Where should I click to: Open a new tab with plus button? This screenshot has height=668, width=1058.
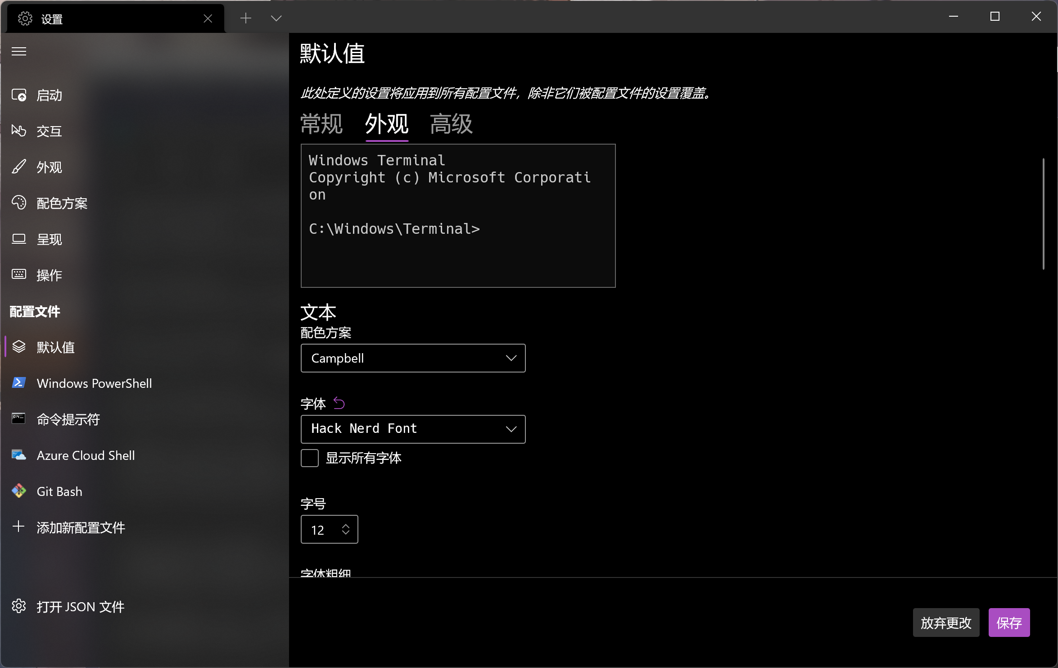[246, 18]
